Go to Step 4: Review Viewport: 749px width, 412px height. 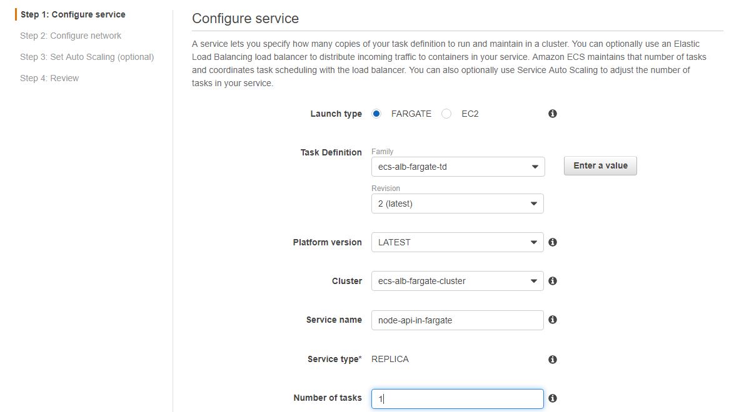tap(49, 78)
